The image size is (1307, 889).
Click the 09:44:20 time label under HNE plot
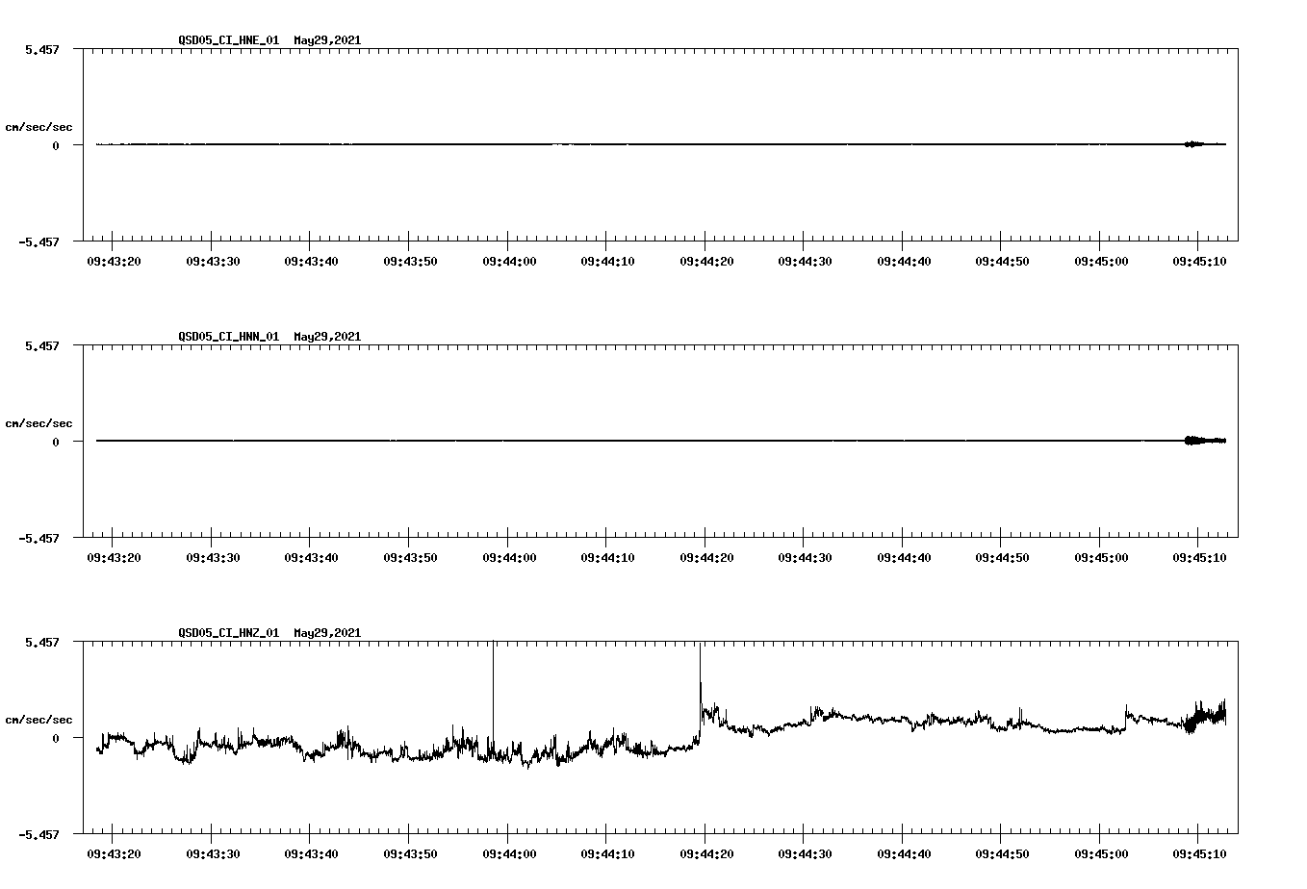(x=705, y=261)
